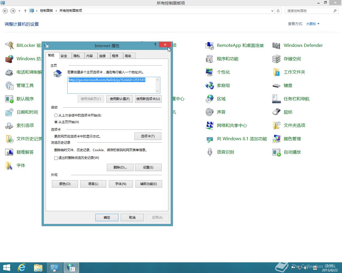Open browsing history 设置(S) button

(148, 167)
